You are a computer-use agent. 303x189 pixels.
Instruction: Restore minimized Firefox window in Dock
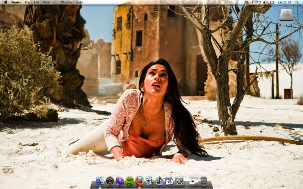click(x=194, y=181)
